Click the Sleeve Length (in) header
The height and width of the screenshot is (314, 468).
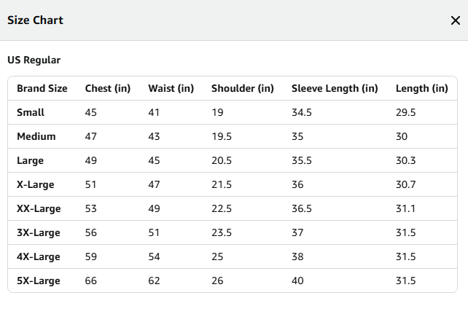[x=335, y=88]
